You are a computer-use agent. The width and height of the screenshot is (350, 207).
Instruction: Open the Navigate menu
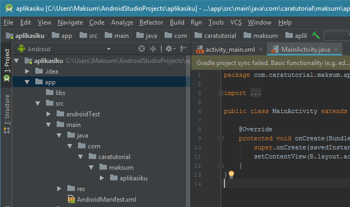click(71, 22)
